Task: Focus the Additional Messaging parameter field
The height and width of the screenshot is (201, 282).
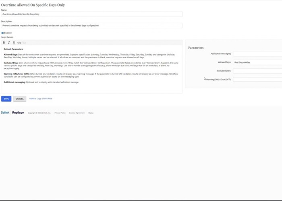Action: coord(257,53)
